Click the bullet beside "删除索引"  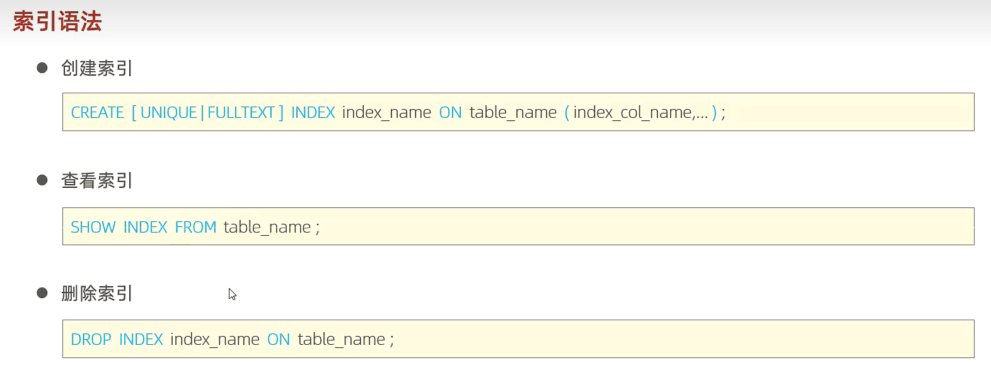pos(42,293)
